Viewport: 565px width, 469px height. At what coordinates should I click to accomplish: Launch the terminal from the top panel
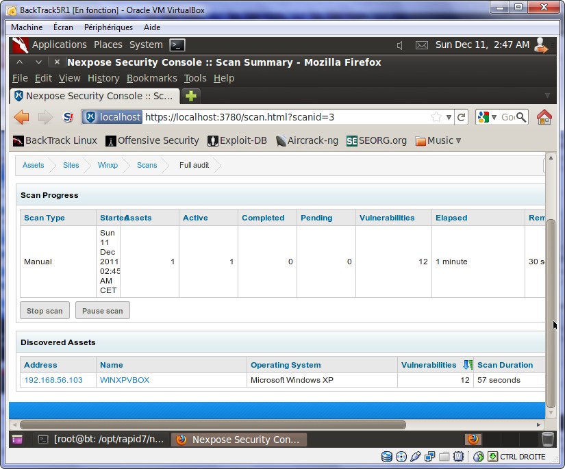coord(177,45)
